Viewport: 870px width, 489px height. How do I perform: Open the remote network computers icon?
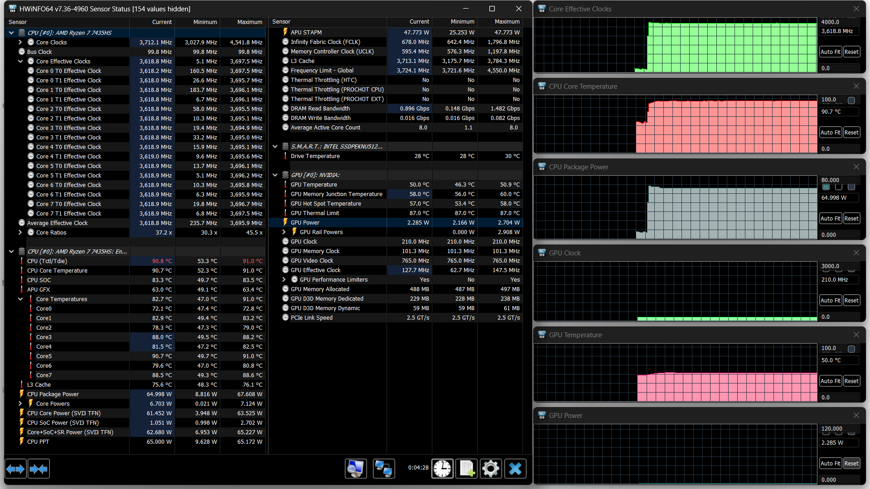(x=384, y=469)
